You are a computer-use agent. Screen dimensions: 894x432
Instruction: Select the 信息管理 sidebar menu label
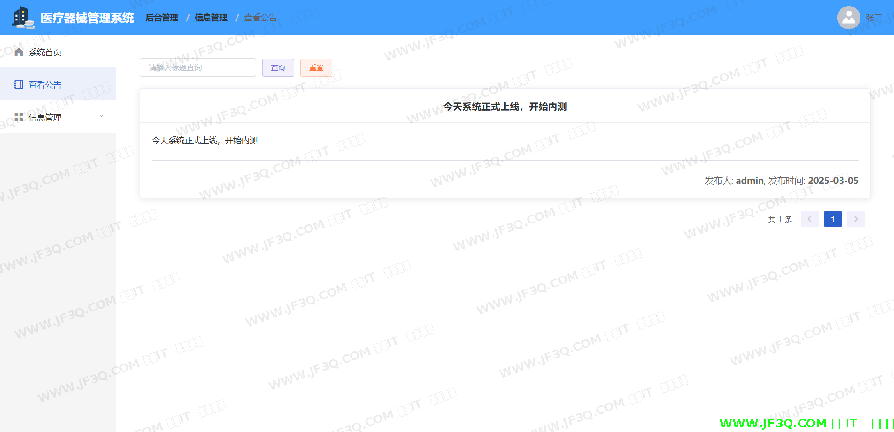tap(45, 117)
